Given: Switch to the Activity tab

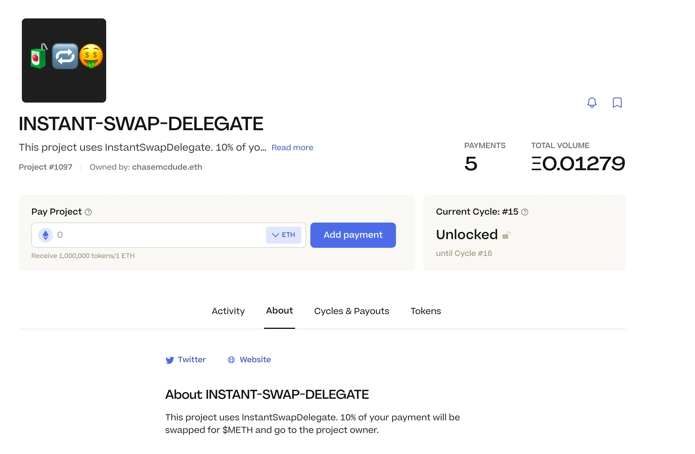Looking at the screenshot, I should coord(228,311).
